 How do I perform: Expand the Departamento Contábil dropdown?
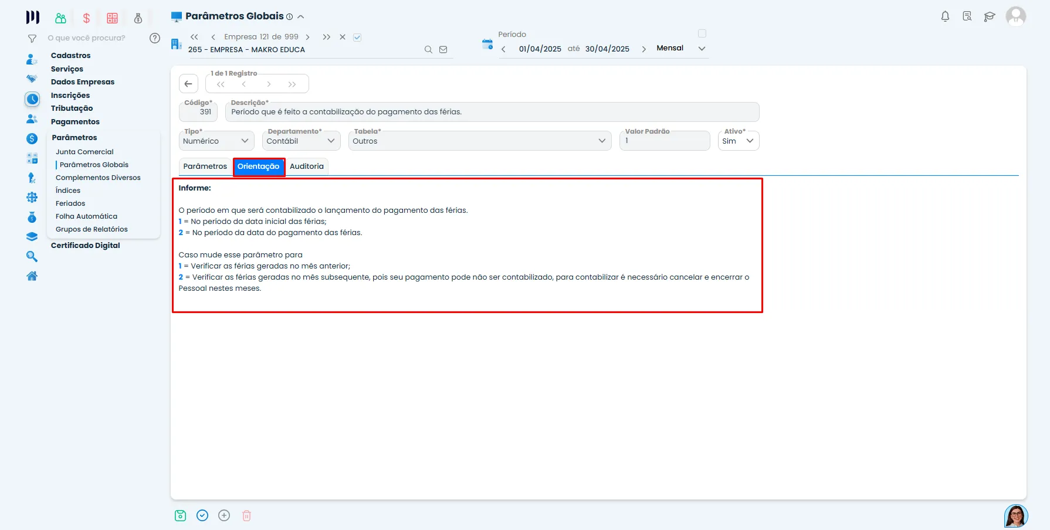pyautogui.click(x=301, y=141)
